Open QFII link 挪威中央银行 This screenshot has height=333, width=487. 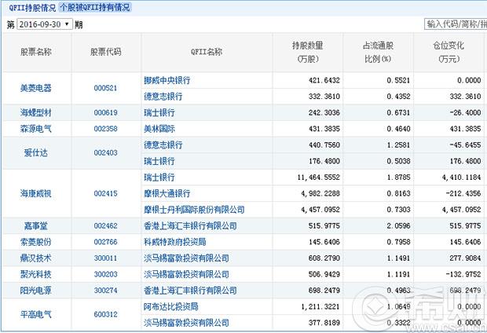click(167, 80)
